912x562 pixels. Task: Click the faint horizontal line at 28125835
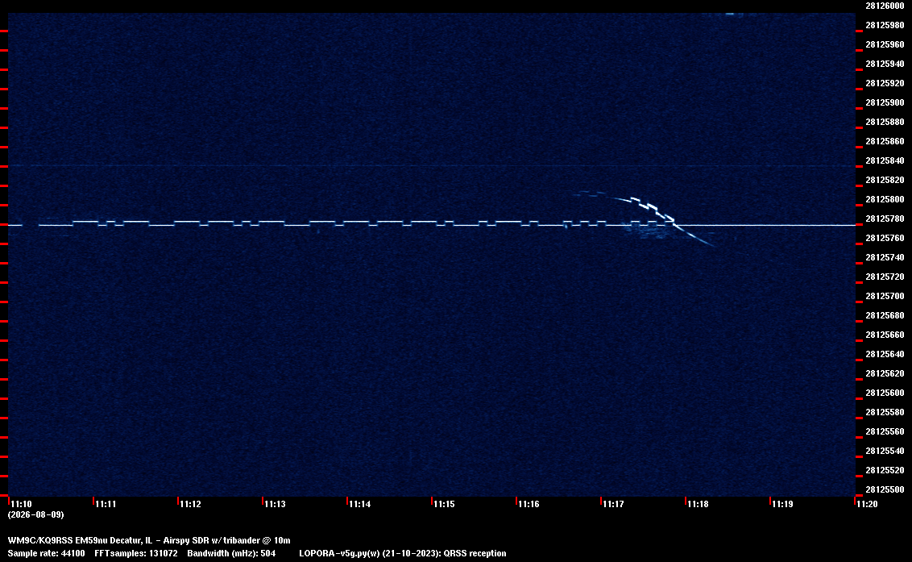[x=432, y=166]
